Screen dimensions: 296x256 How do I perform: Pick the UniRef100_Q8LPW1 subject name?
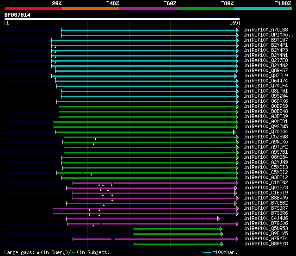tap(265, 91)
